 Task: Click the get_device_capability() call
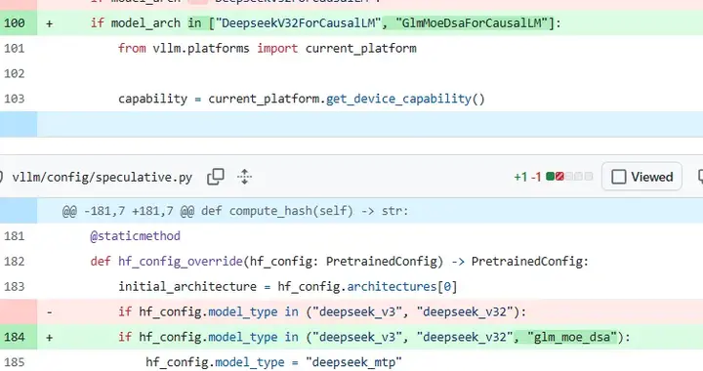(x=405, y=99)
